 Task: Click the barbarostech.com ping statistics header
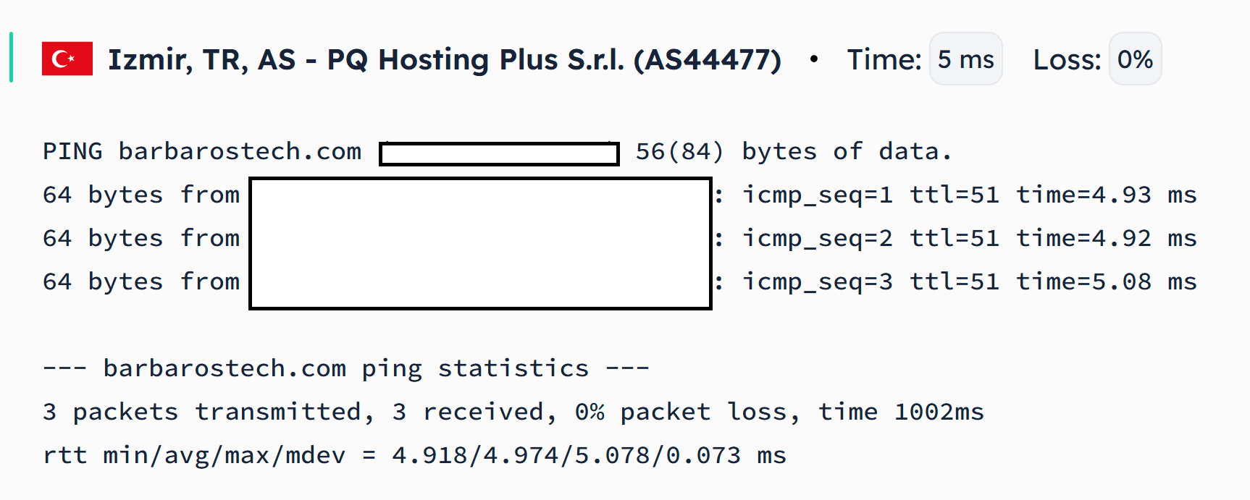[x=346, y=368]
